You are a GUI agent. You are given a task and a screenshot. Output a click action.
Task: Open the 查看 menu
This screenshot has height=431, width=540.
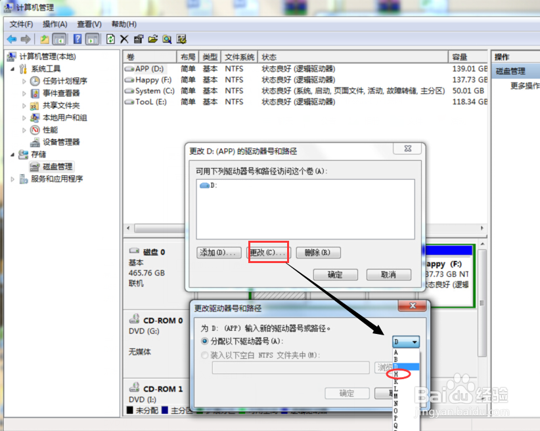(x=89, y=24)
